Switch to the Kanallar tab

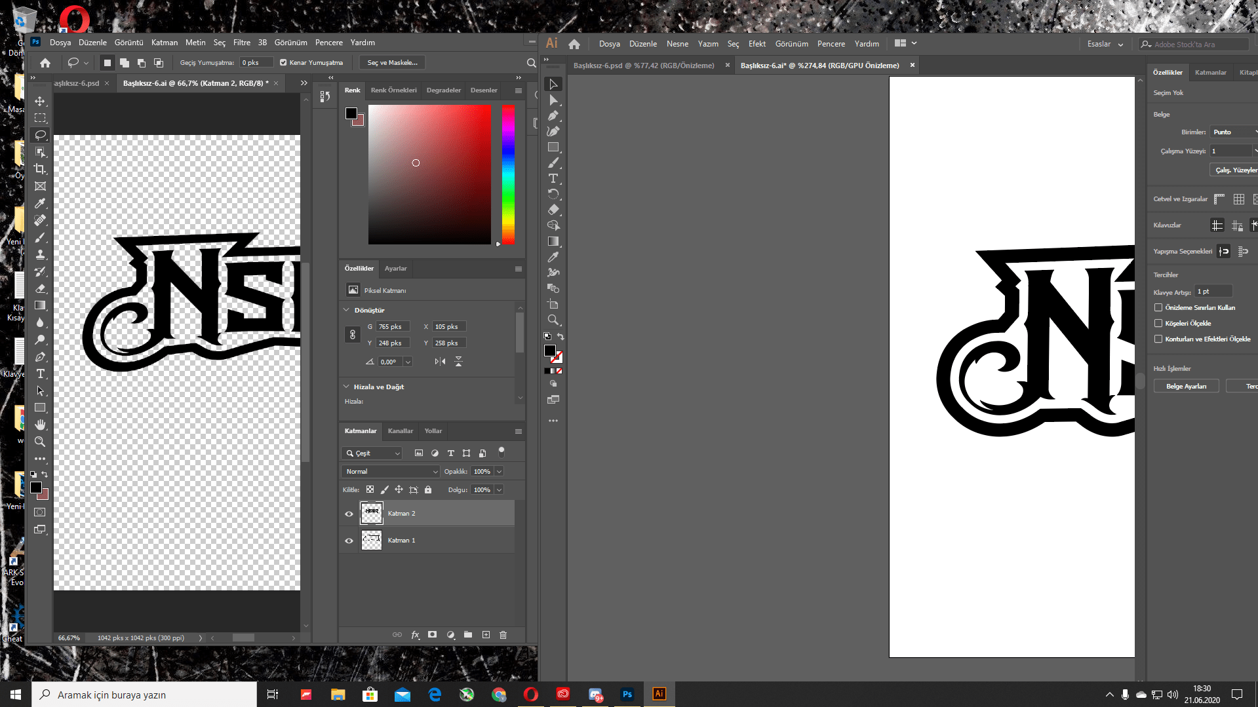coord(401,431)
